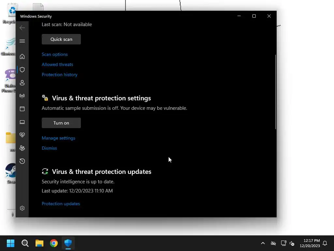Open Protection history link
The width and height of the screenshot is (334, 251).
(59, 75)
